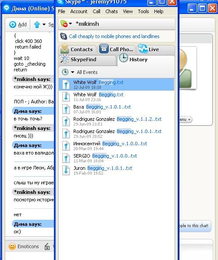Click the Add contact plus icon
This screenshot has width=218, height=260.
(x=13, y=25)
